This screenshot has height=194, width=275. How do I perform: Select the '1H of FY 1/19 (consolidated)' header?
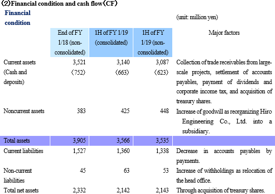tap(111, 43)
